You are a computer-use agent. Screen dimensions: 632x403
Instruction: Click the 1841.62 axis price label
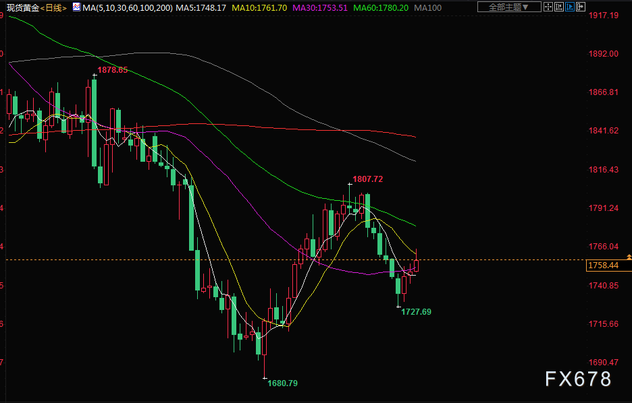(x=604, y=131)
